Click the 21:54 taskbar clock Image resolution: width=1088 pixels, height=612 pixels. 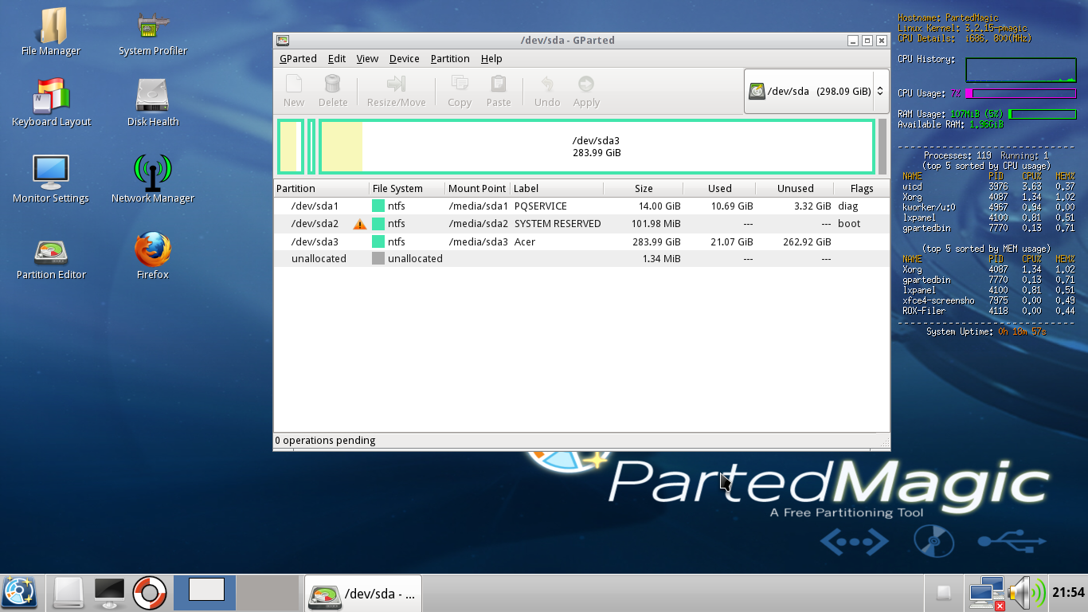click(x=1068, y=593)
